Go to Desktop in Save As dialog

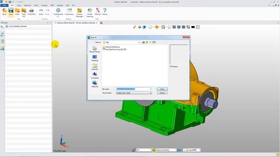94,58
